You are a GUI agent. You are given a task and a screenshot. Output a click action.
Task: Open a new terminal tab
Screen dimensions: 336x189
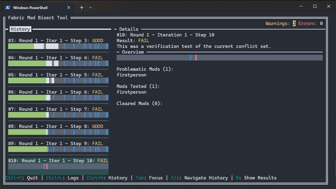[82, 8]
